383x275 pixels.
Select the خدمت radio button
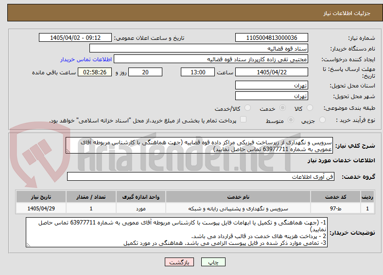click(282, 108)
